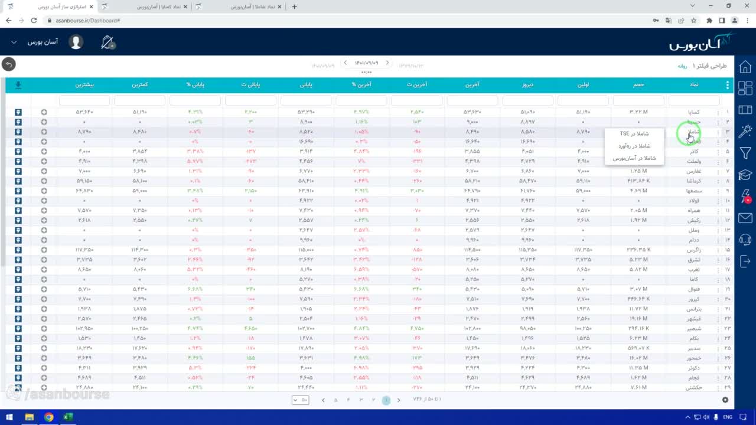Click the undo back arrow circle button
The width and height of the screenshot is (756, 425).
8,64
